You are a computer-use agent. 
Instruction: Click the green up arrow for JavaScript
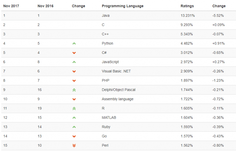coord(74,62)
